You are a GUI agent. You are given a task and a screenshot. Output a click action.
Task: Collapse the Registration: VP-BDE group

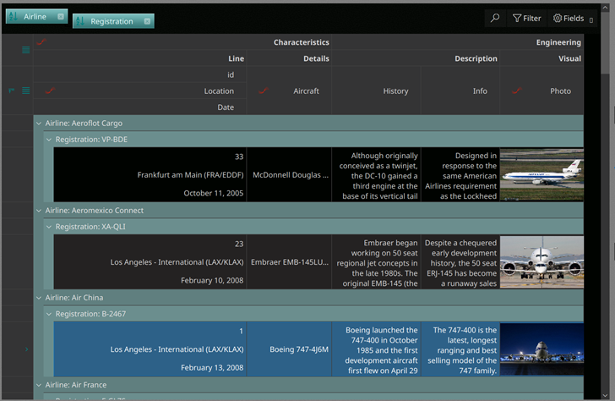coord(49,140)
